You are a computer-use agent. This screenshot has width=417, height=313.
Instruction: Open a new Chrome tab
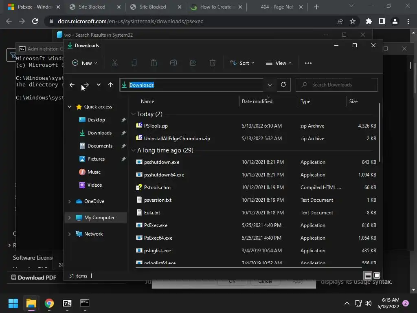(x=316, y=7)
